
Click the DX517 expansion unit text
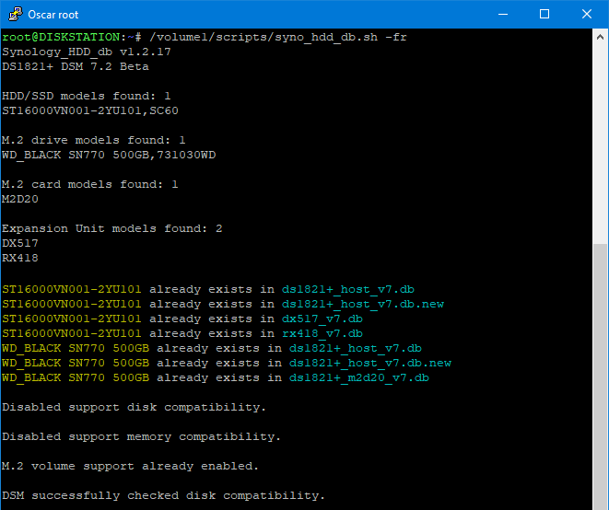[x=20, y=243]
